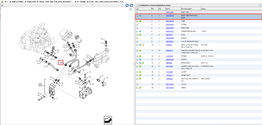262x125 pixels.
Task: Click callout number 17 in the diagram
Action: (x=69, y=71)
